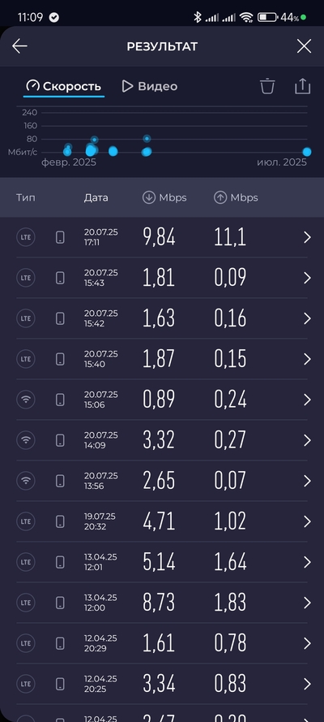Delete results with the trash icon
This screenshot has width=324, height=722.
coord(267,86)
